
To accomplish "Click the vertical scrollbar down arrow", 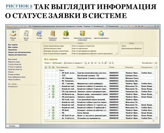I will [x=156, y=118].
